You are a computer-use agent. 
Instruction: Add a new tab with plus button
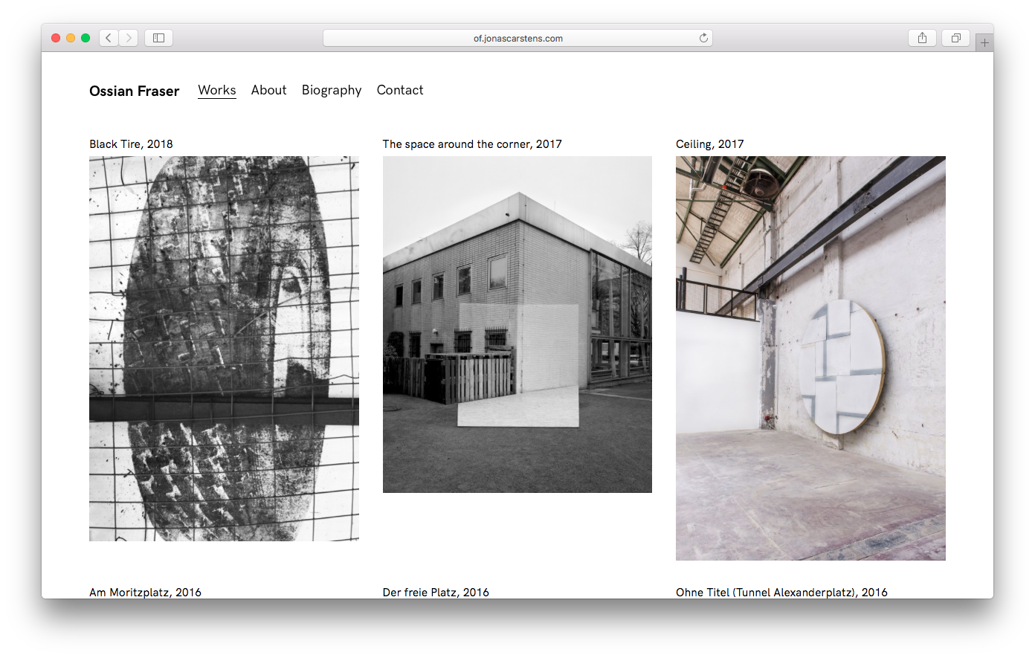(984, 43)
